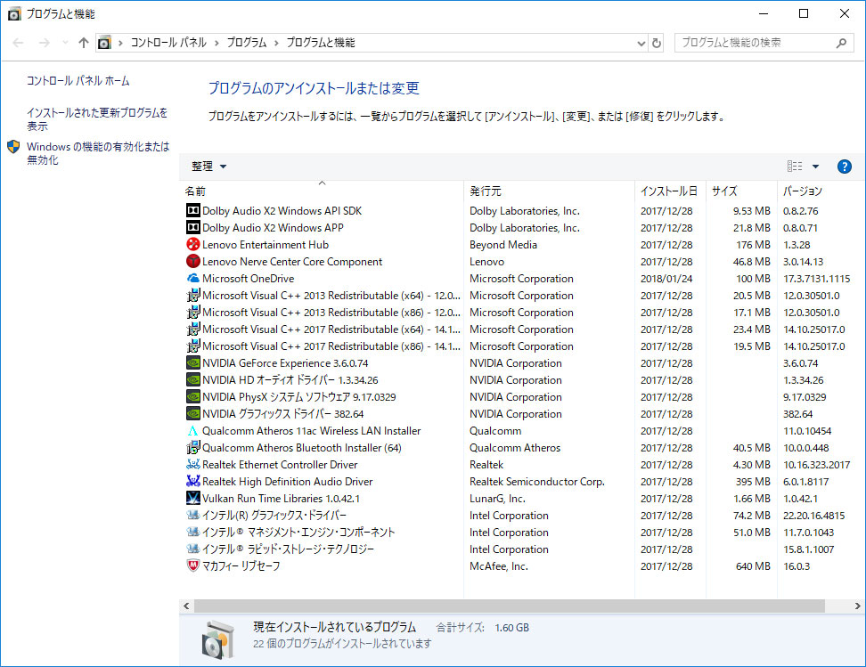Screen dimensions: 866x667
Task: Expand the chevron before コントロール パネル breadcrumb
Action: tap(120, 43)
